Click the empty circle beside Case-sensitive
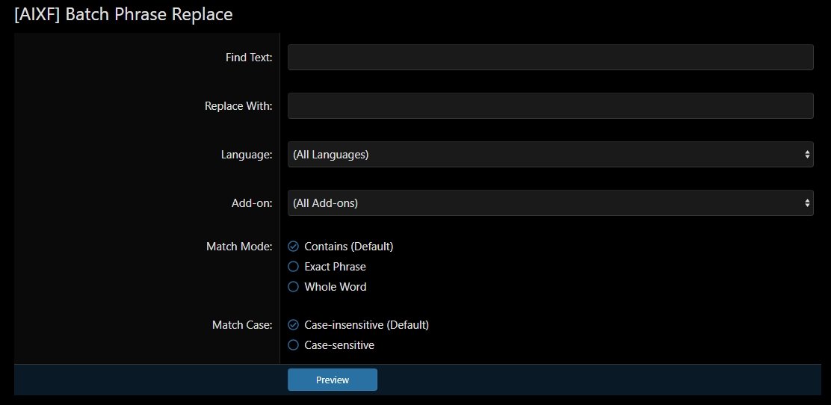This screenshot has height=405, width=831. point(294,345)
